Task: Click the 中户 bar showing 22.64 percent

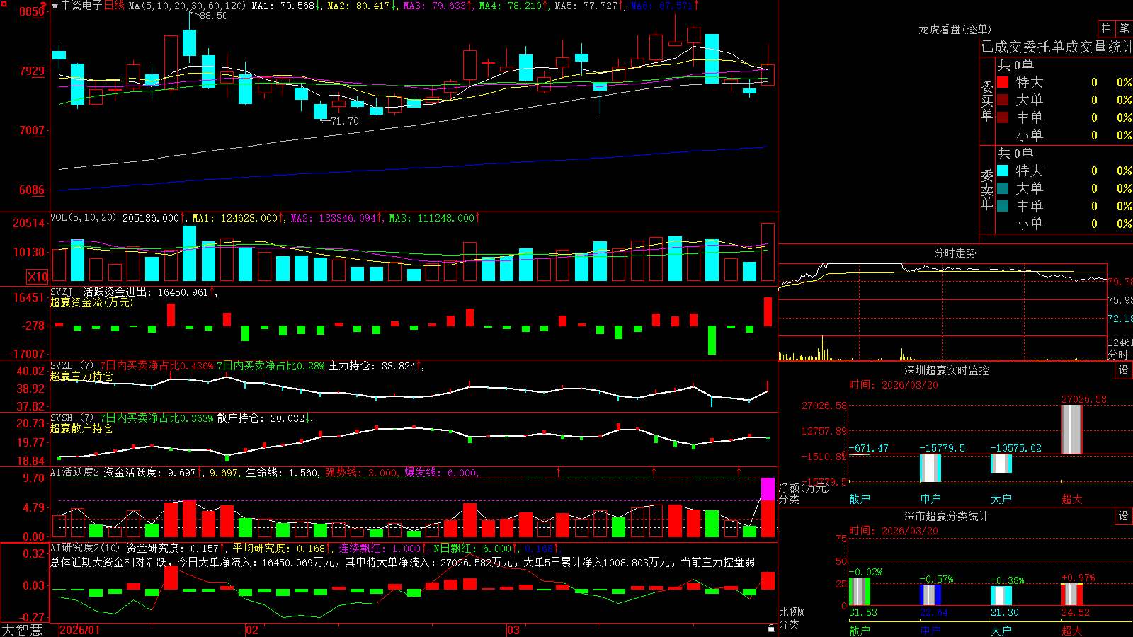Action: [930, 595]
